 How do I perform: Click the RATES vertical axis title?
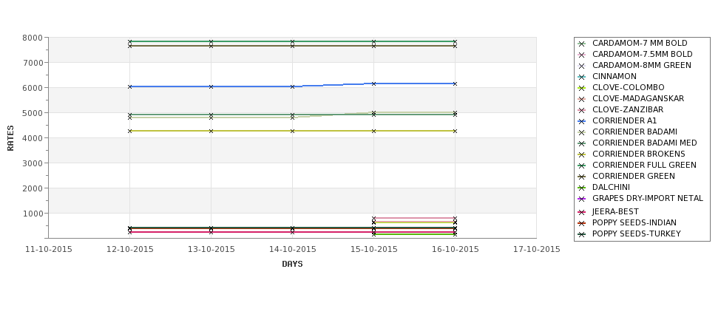[x=10, y=138]
